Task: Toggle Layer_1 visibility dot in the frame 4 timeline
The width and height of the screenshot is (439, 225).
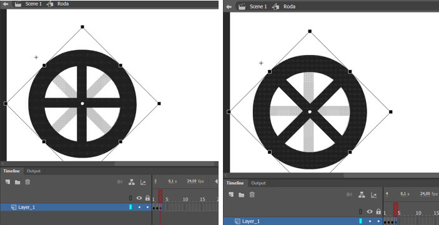Action: coord(370,221)
